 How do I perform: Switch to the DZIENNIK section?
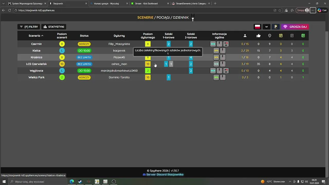coord(181,17)
